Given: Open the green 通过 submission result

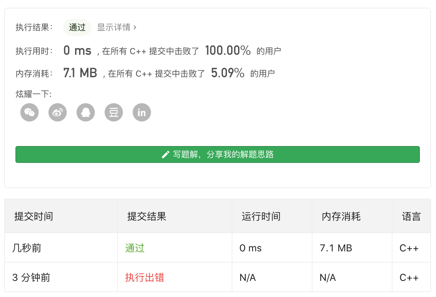Looking at the screenshot, I should (135, 248).
